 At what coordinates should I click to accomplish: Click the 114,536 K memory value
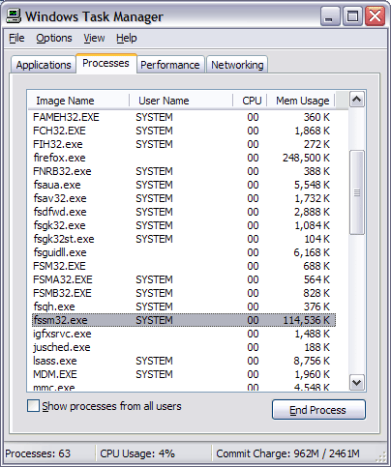coord(306,320)
